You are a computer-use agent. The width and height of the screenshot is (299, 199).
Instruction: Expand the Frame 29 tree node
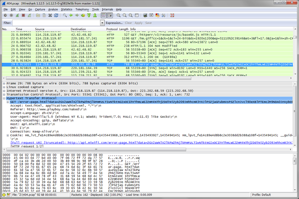[4, 84]
